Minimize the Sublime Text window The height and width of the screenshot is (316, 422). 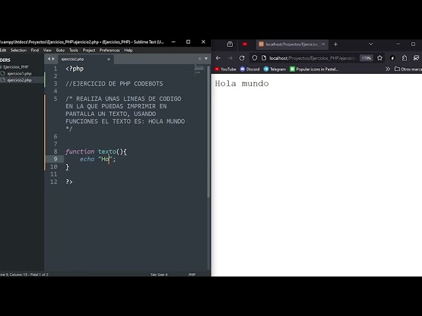tap(173, 42)
